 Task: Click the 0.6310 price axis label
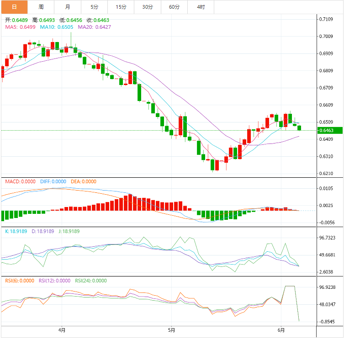click(326, 156)
